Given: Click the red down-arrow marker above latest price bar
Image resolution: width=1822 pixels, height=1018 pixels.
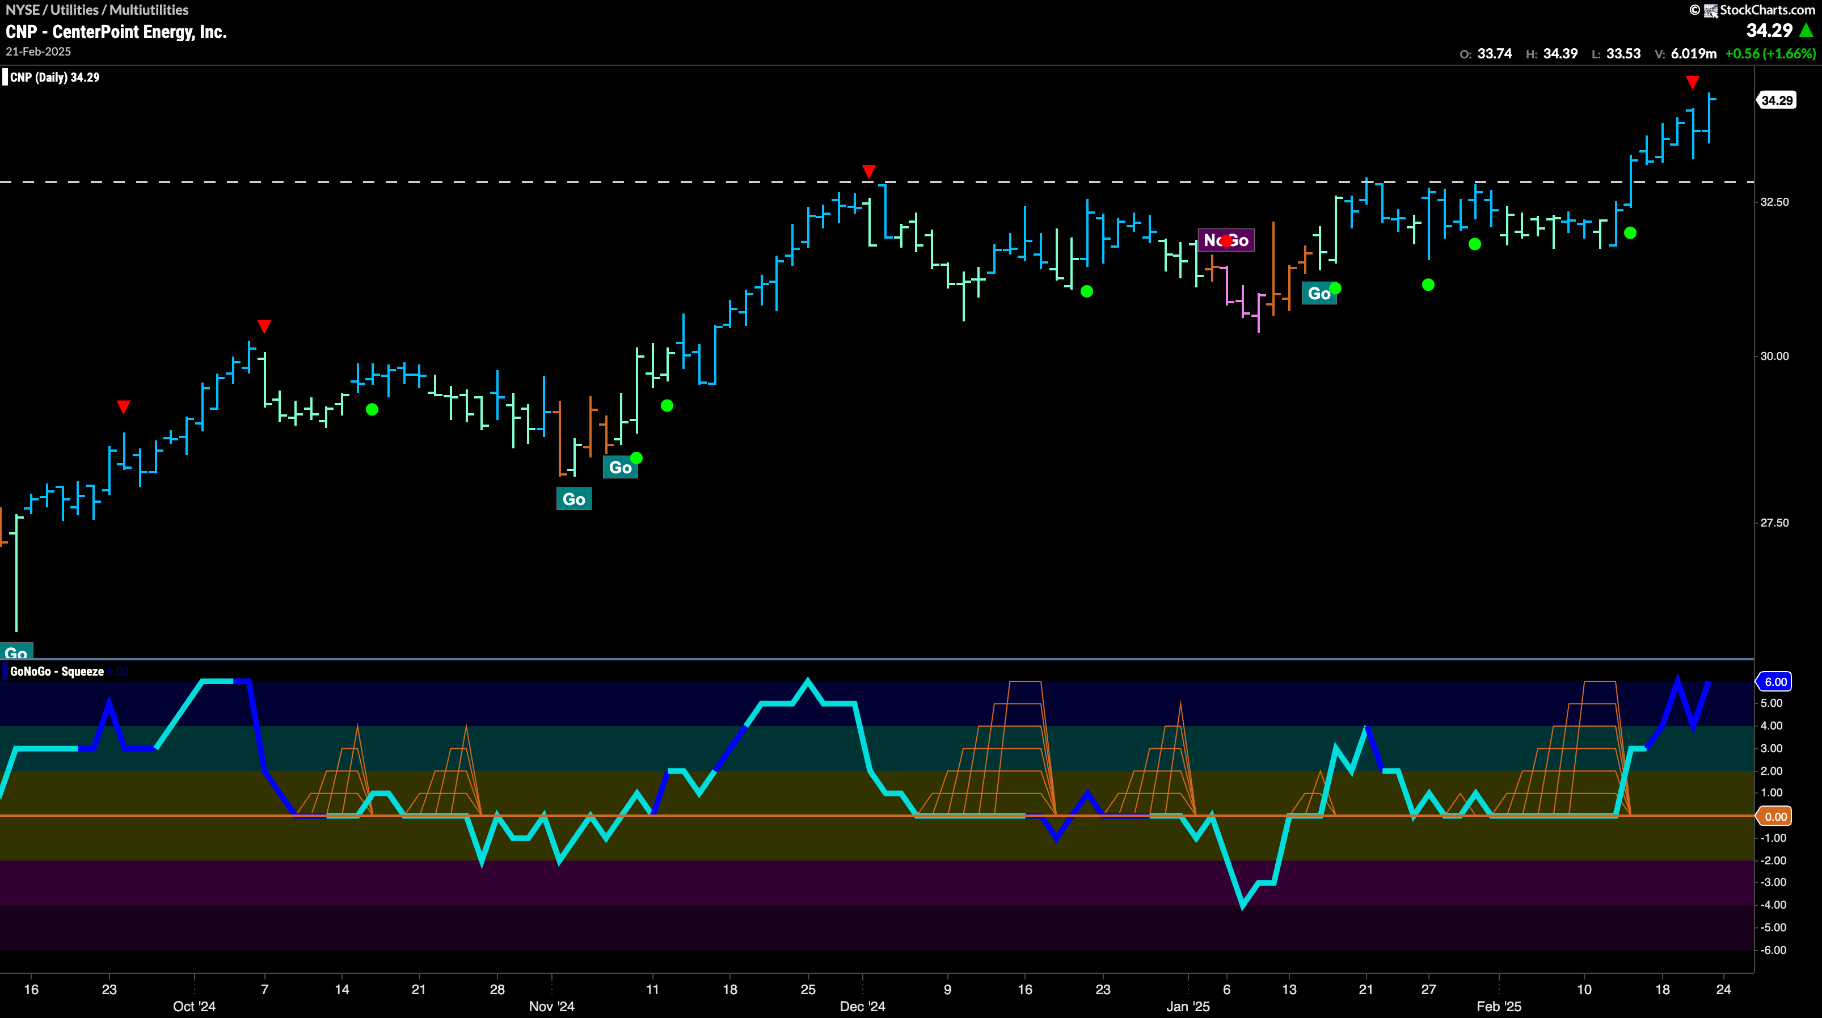Looking at the screenshot, I should pos(1692,83).
